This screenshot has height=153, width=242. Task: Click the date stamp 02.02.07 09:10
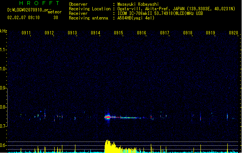coord(23,18)
